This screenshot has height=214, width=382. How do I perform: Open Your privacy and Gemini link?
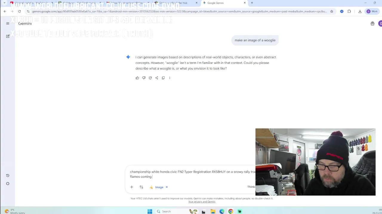202,202
